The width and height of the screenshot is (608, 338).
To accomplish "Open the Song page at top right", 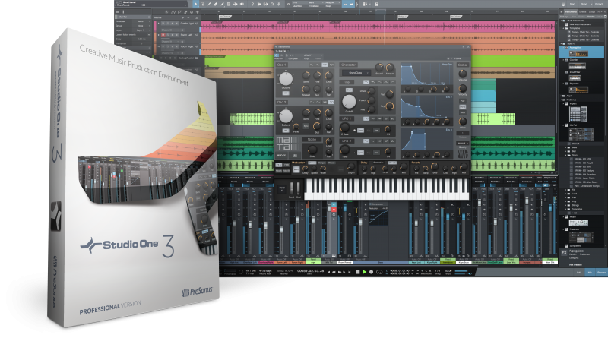I will pyautogui.click(x=584, y=4).
